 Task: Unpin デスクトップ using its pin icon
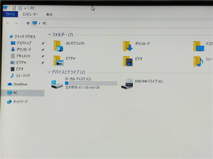point(43,43)
